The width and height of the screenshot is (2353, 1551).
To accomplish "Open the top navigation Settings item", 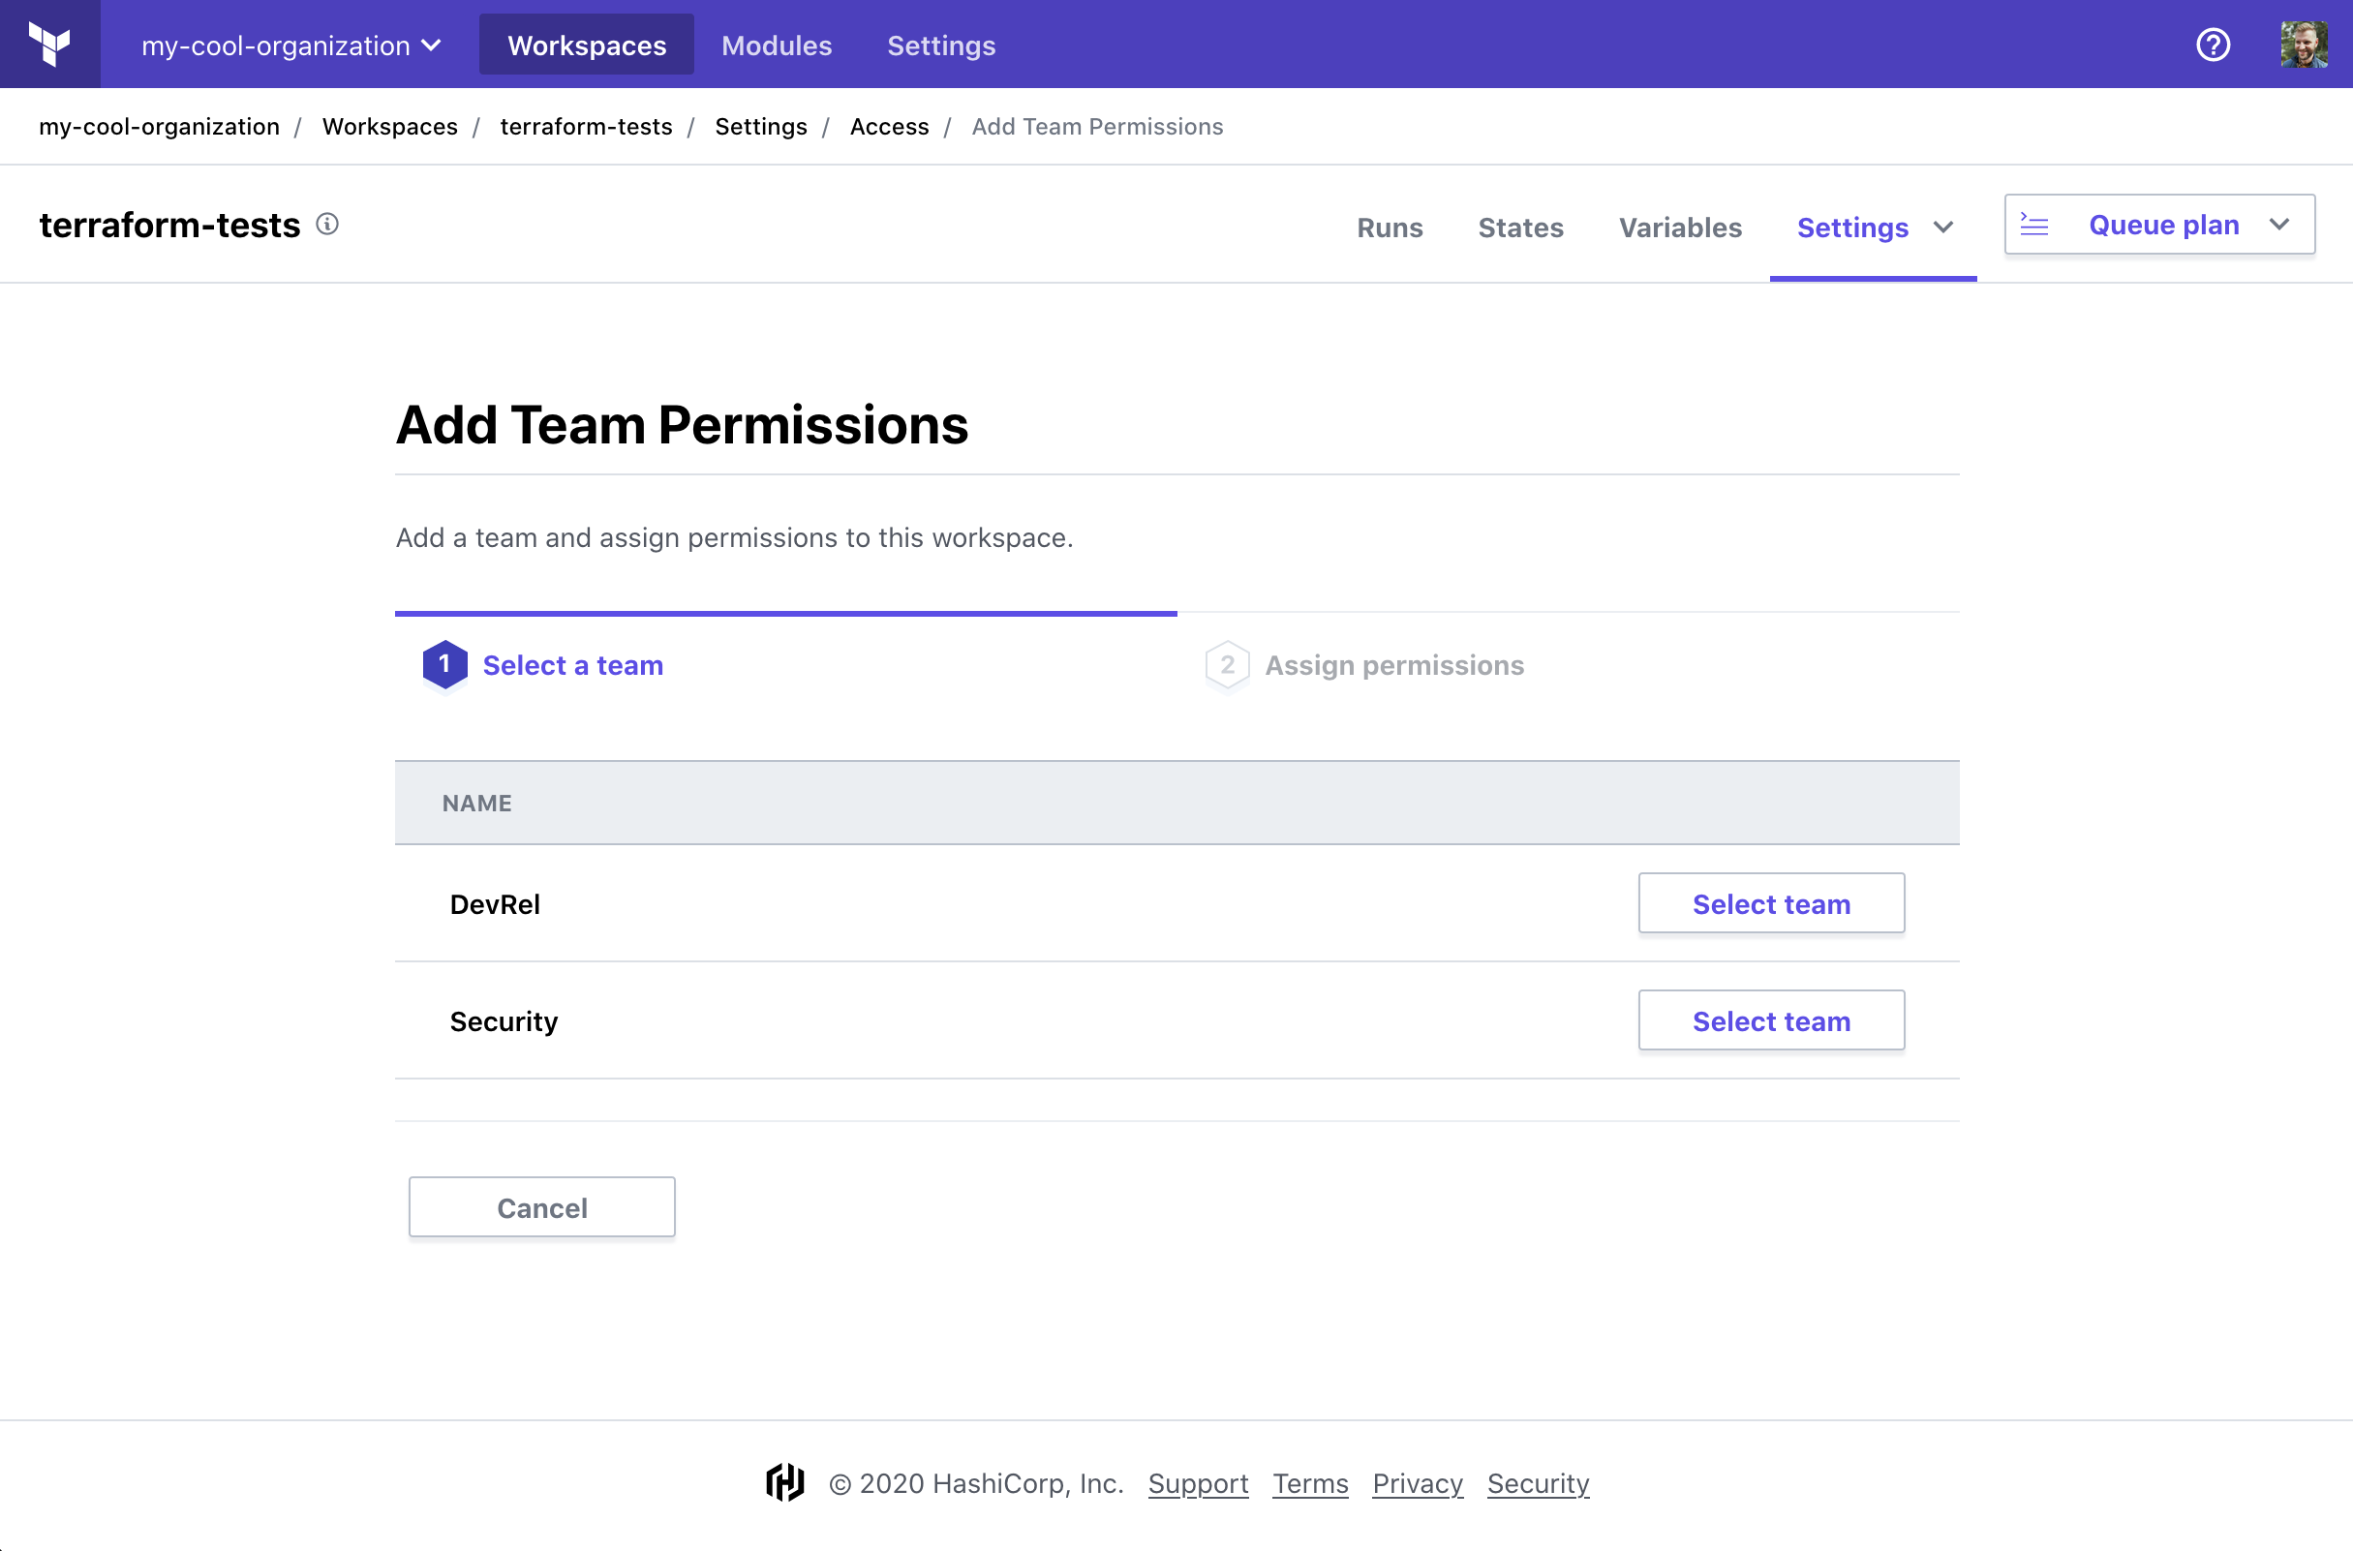I will coord(940,46).
